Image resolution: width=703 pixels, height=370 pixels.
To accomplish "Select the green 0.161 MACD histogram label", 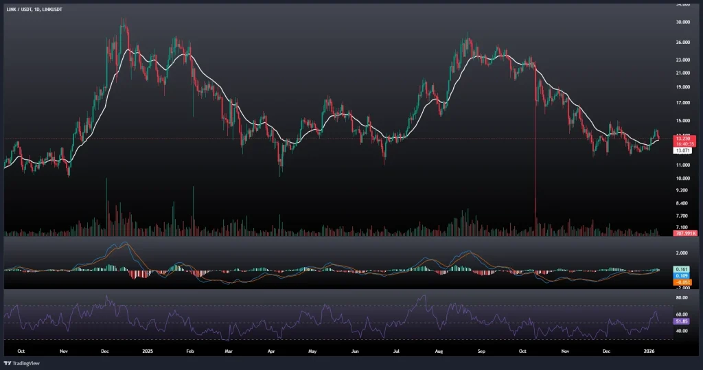I will coord(682,268).
